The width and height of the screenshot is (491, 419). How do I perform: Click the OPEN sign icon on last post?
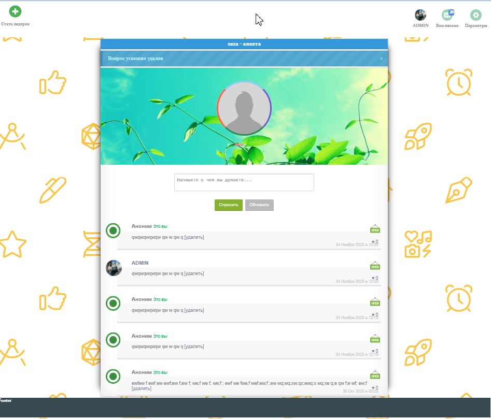tap(374, 374)
